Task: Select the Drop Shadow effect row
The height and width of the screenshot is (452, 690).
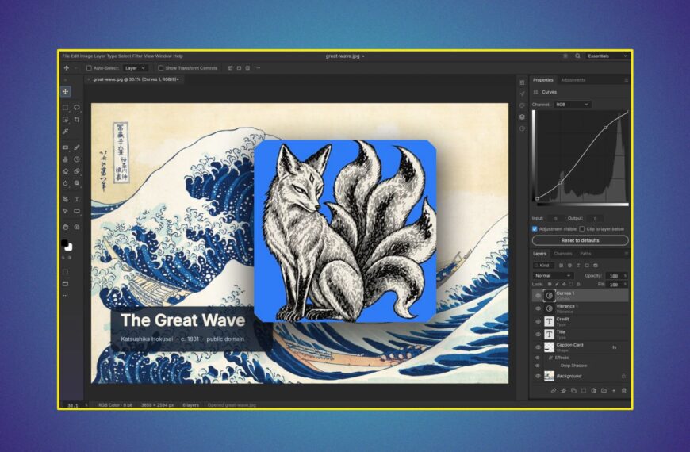Action: tap(573, 366)
